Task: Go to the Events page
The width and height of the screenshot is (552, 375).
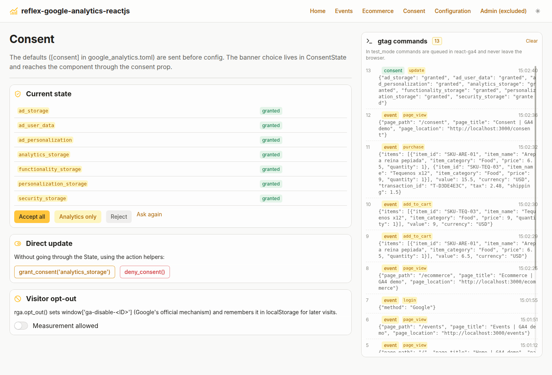Action: [x=344, y=11]
